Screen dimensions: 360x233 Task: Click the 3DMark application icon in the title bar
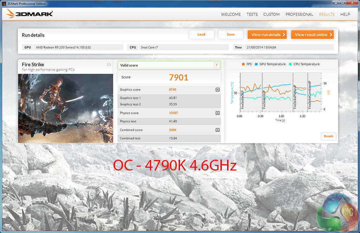[x=4, y=3]
